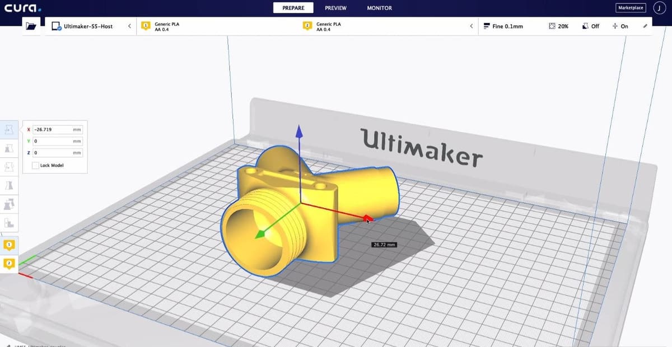Switch to the MONITOR stage
The width and height of the screenshot is (672, 347).
pos(379,8)
